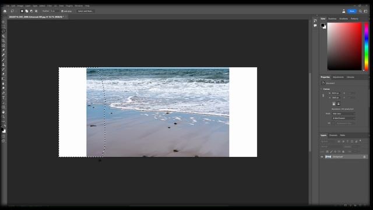The height and width of the screenshot is (210, 373).
Task: Open the beaker Discover icon
Action: [x=343, y=11]
